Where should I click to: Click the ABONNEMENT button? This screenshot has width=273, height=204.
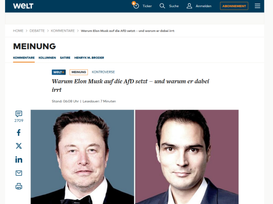[234, 6]
